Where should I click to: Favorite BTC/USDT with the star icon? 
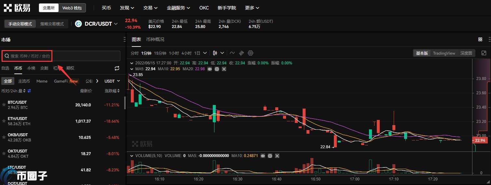4,105
